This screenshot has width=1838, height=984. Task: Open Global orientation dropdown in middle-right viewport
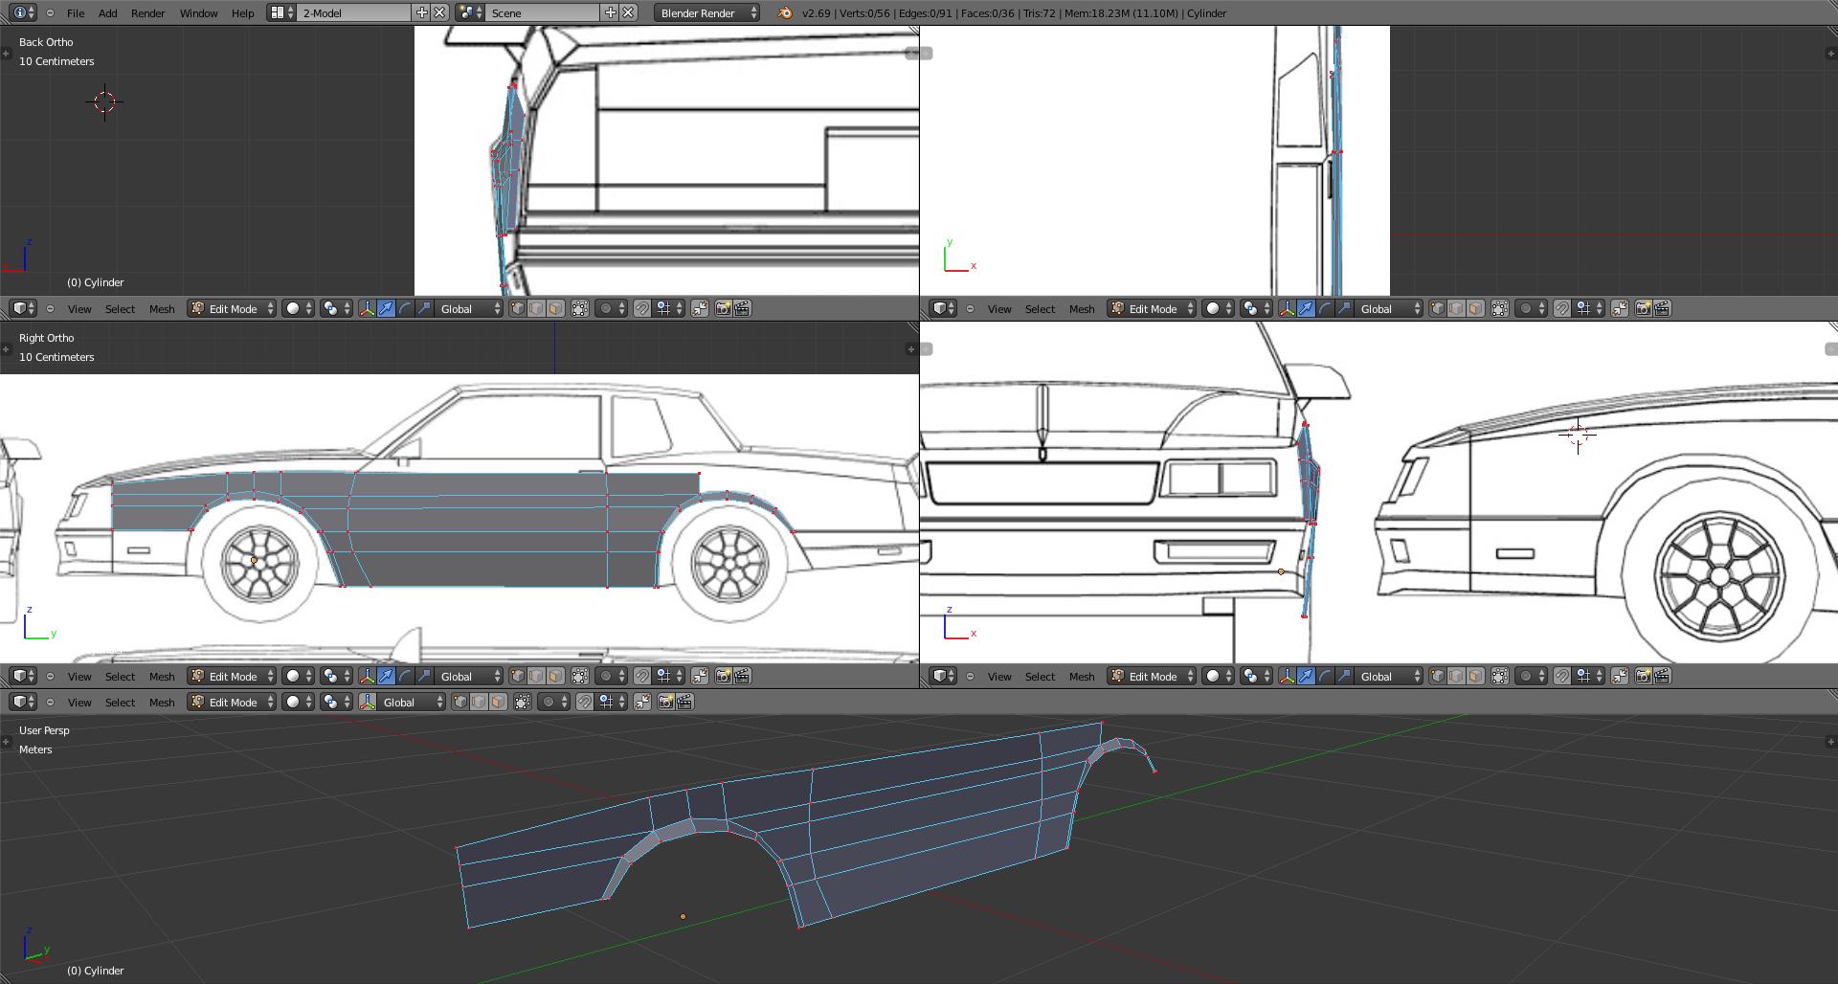coord(1389,676)
